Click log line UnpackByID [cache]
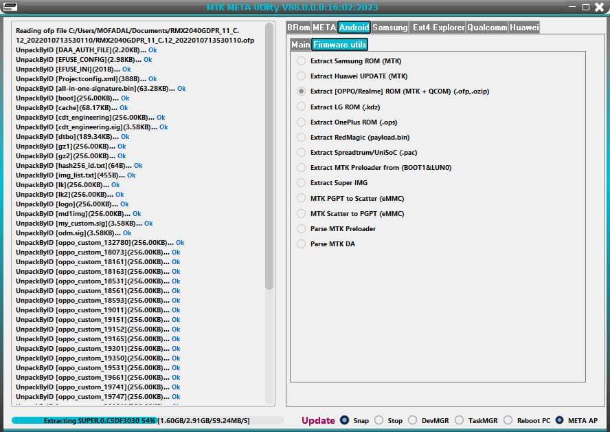The width and height of the screenshot is (610, 432). [x=72, y=107]
